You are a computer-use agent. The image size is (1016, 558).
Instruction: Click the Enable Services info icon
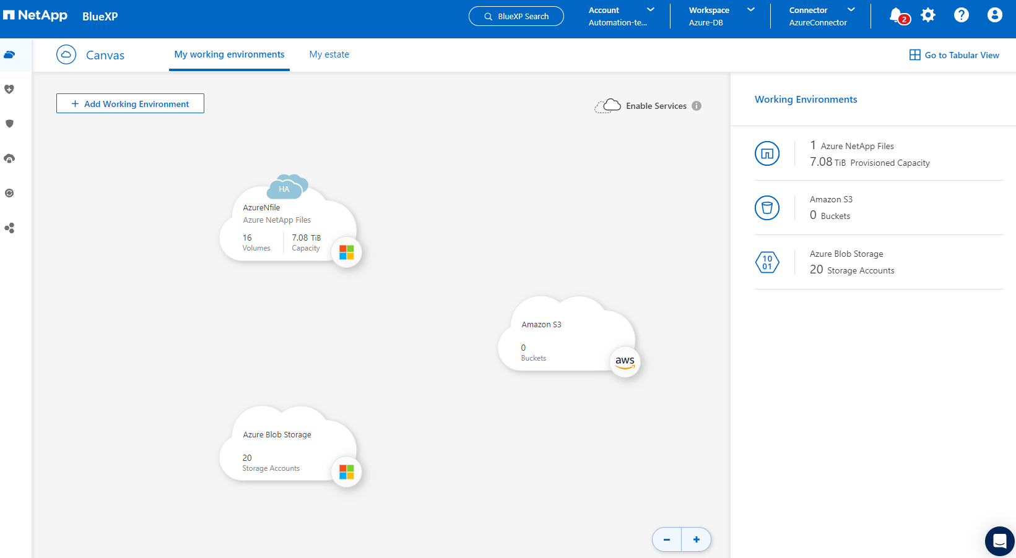(697, 106)
